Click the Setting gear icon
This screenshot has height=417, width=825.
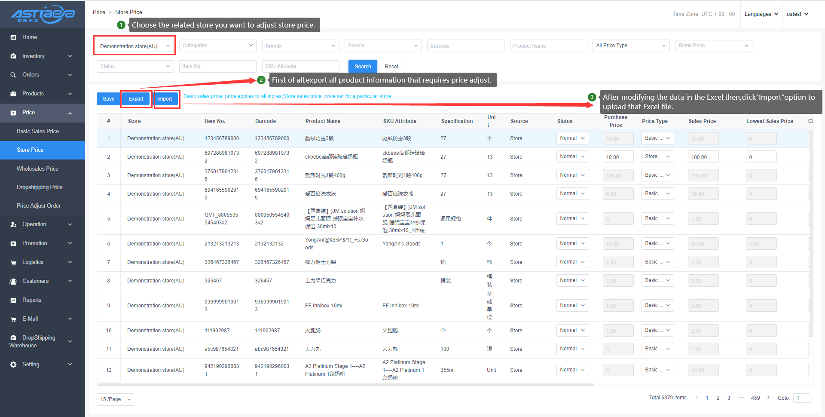(x=13, y=365)
